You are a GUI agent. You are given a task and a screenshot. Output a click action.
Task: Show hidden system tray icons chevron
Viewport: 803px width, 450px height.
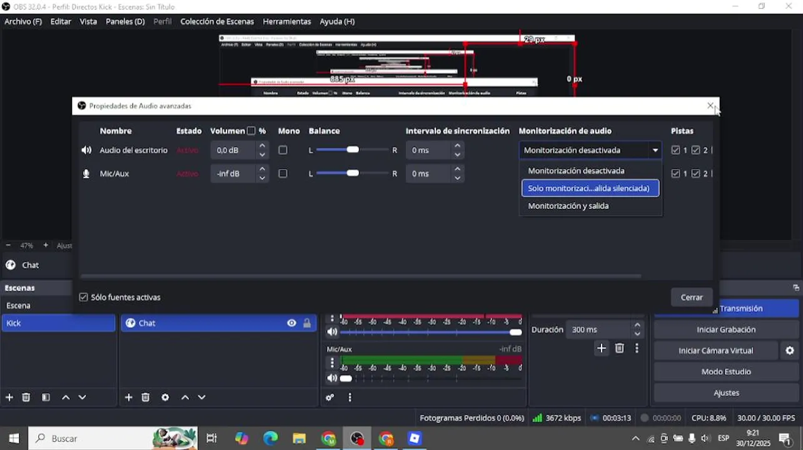click(635, 439)
